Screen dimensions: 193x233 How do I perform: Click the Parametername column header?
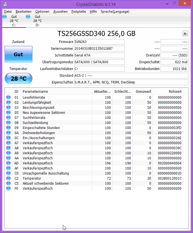[x=56, y=92]
